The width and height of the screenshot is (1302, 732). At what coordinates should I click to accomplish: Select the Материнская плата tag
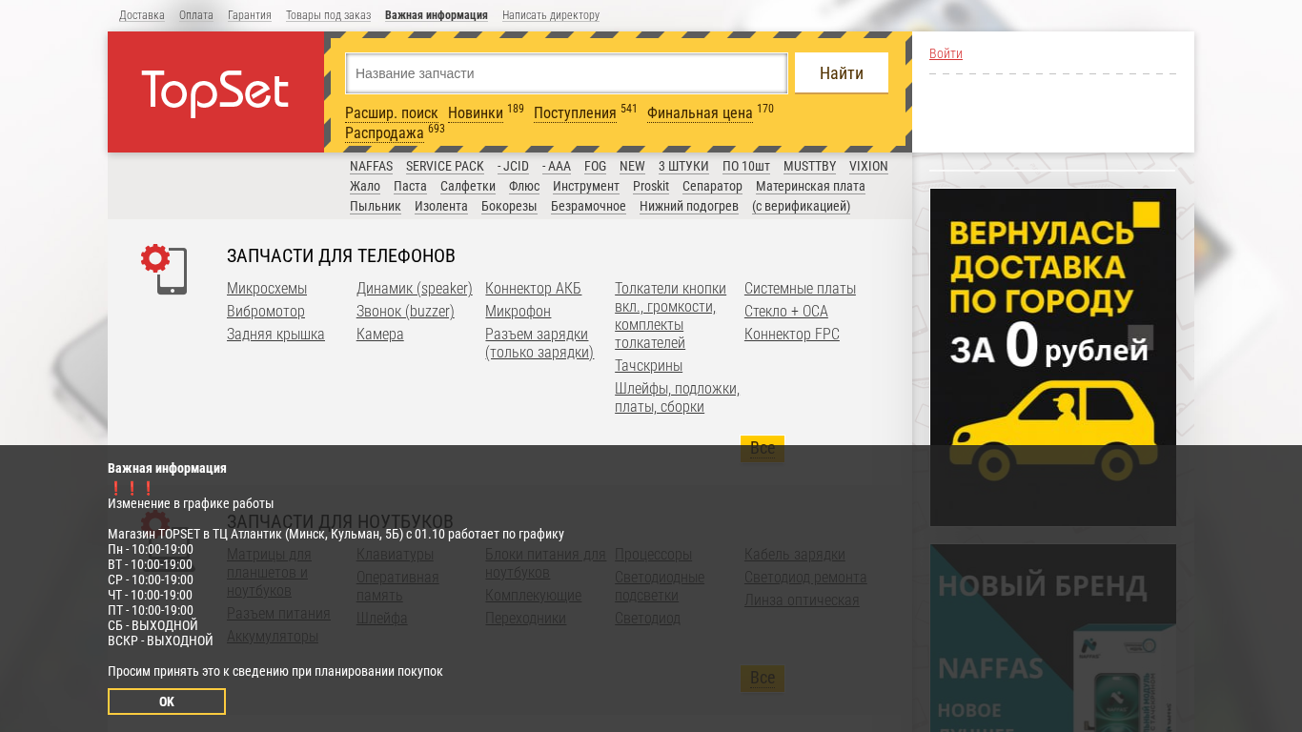pyautogui.click(x=810, y=186)
